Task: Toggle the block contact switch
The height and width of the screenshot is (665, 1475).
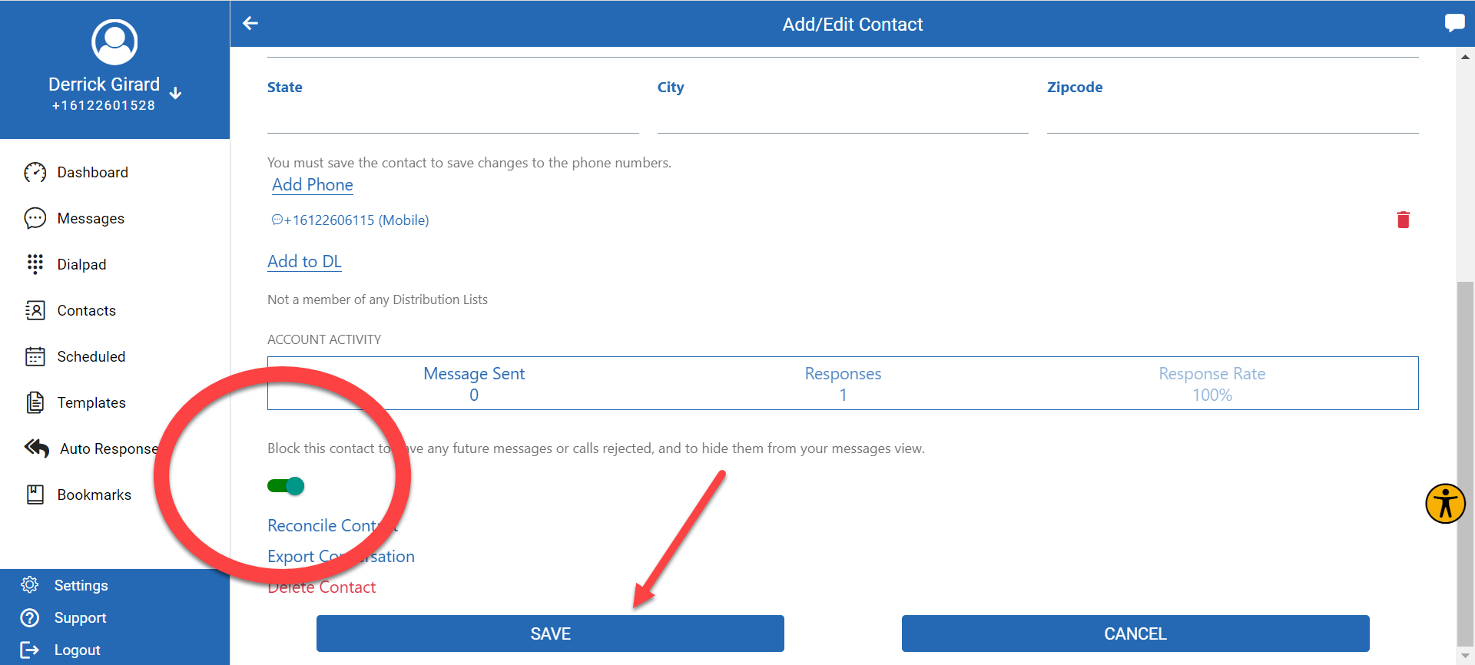Action: tap(287, 486)
